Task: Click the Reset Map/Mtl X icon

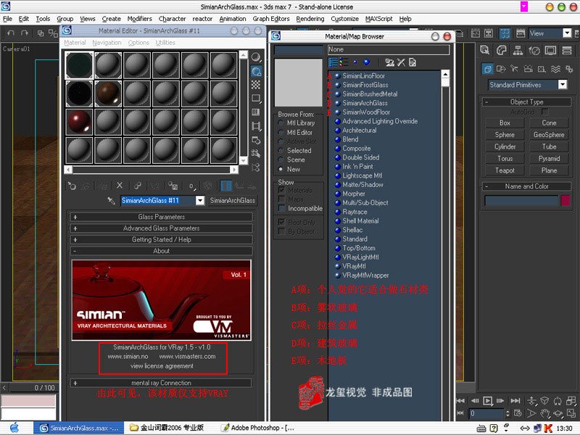Action: pos(120,186)
